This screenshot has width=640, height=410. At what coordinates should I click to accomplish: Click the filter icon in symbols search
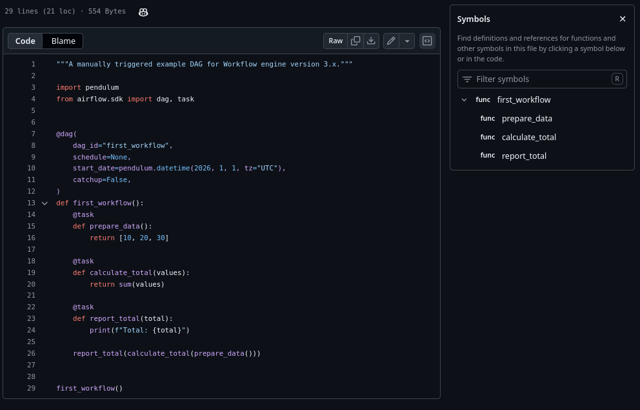click(x=467, y=79)
